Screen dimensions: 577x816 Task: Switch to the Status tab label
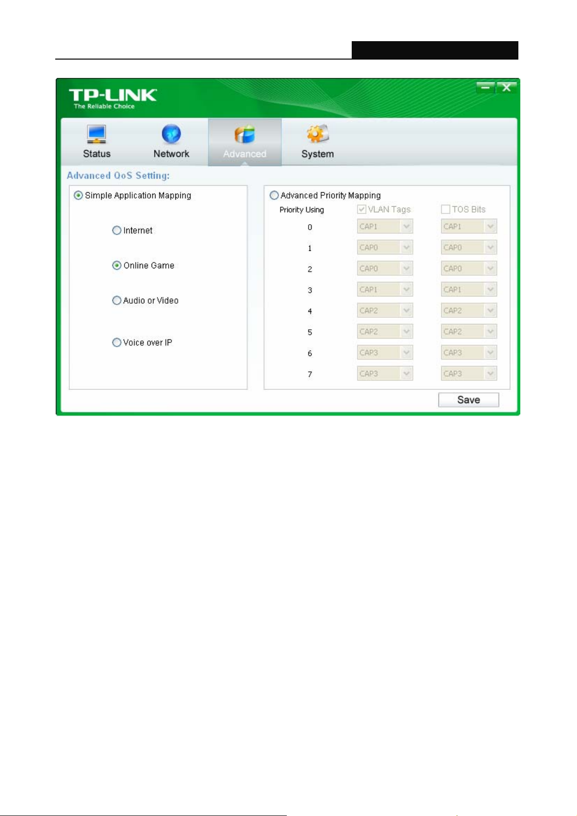(x=96, y=154)
